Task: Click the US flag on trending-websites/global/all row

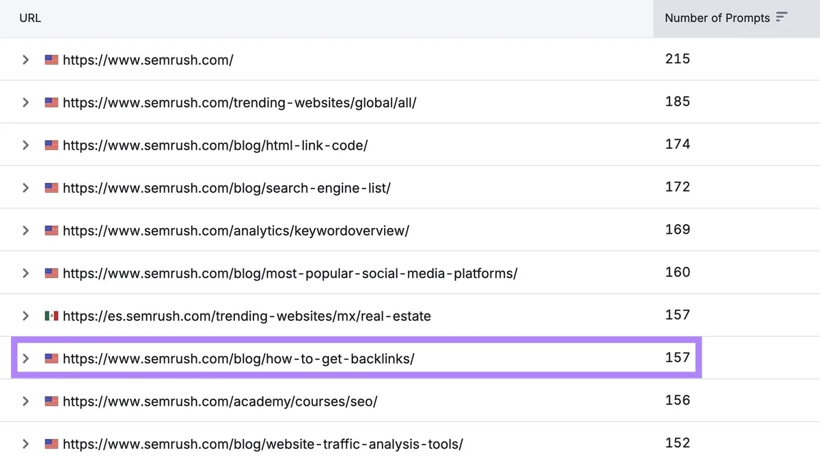Action: pyautogui.click(x=51, y=102)
